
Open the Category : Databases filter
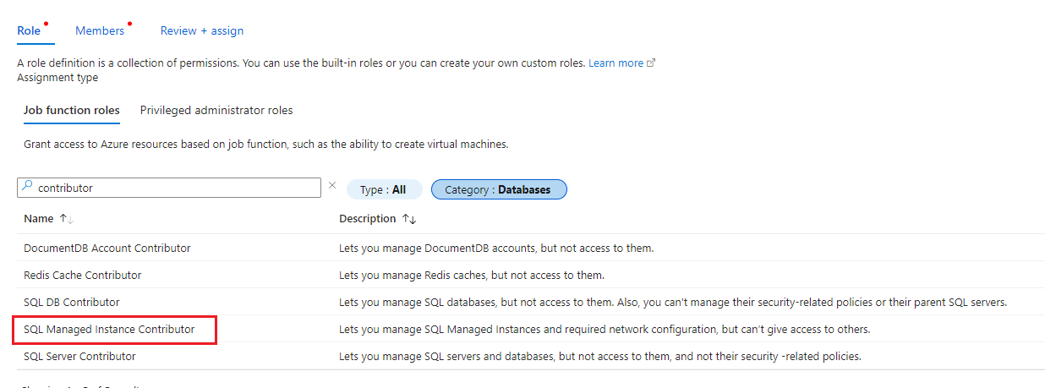point(499,190)
